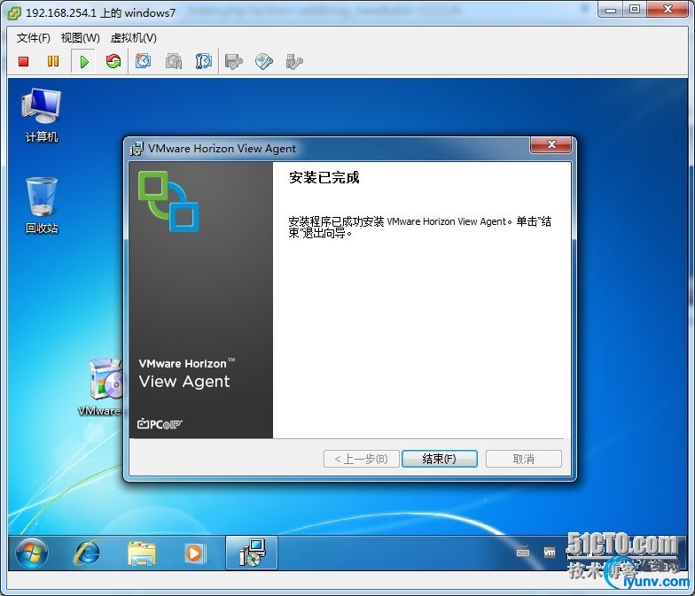Open Windows Media Player from taskbar

point(195,553)
